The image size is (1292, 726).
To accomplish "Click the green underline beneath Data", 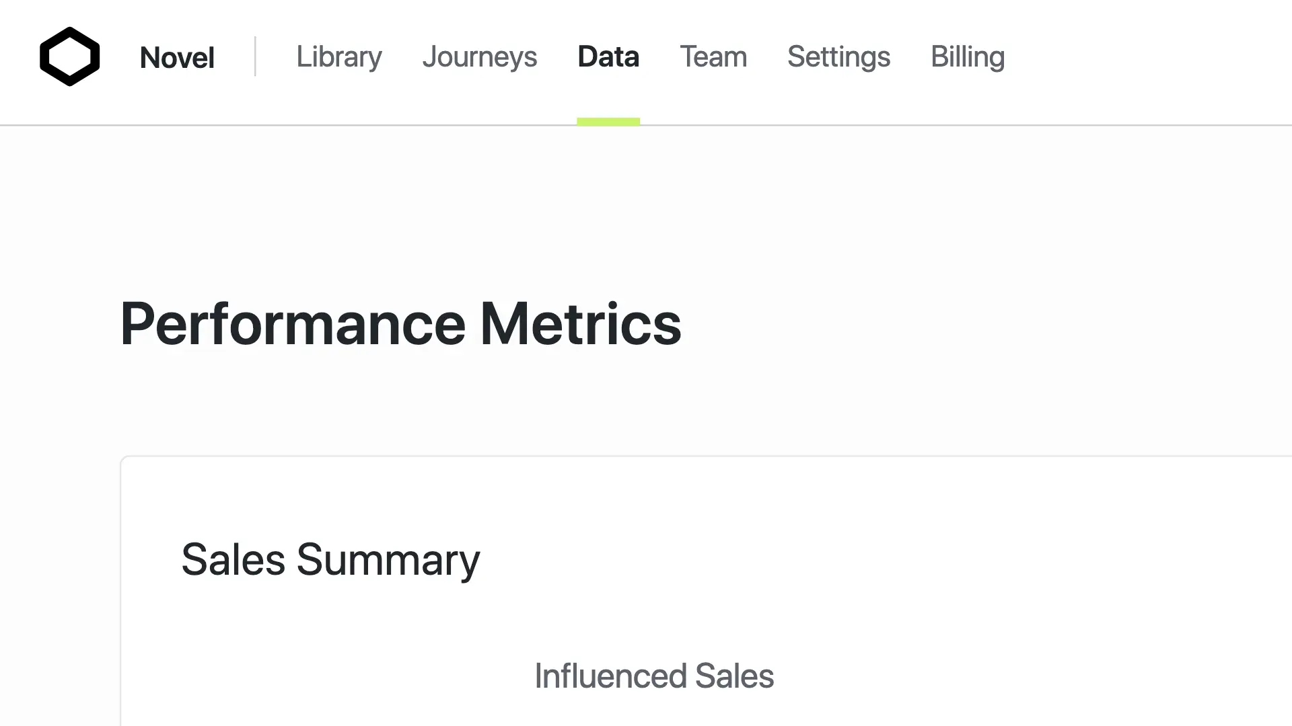I will 608,122.
